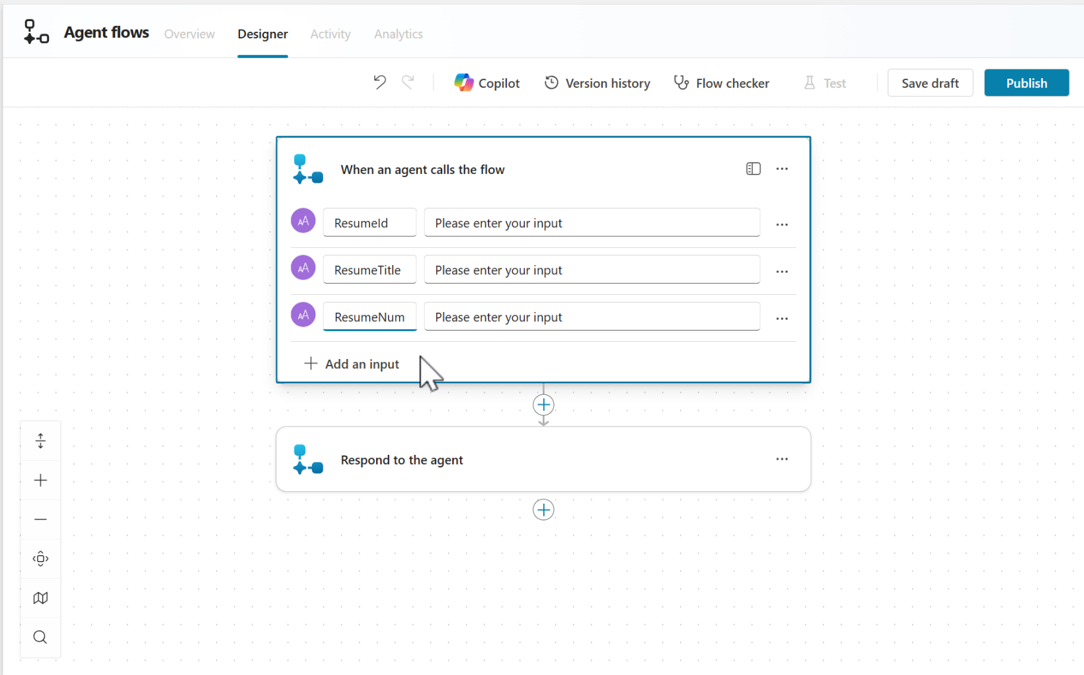The image size is (1084, 675).
Task: Switch to the Overview tab
Action: (x=189, y=34)
